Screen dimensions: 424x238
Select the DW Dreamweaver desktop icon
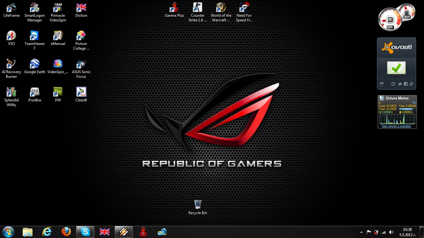(58, 95)
